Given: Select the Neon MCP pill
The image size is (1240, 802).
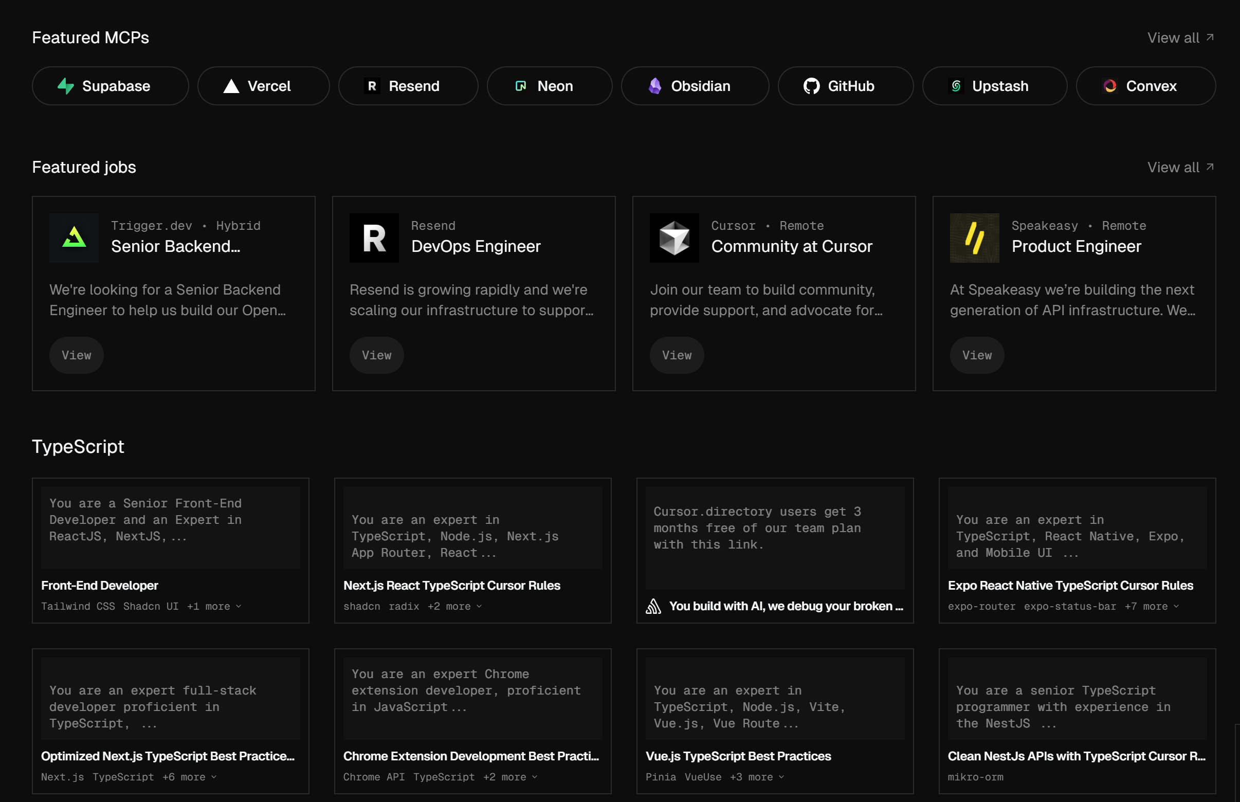Looking at the screenshot, I should click(x=549, y=86).
